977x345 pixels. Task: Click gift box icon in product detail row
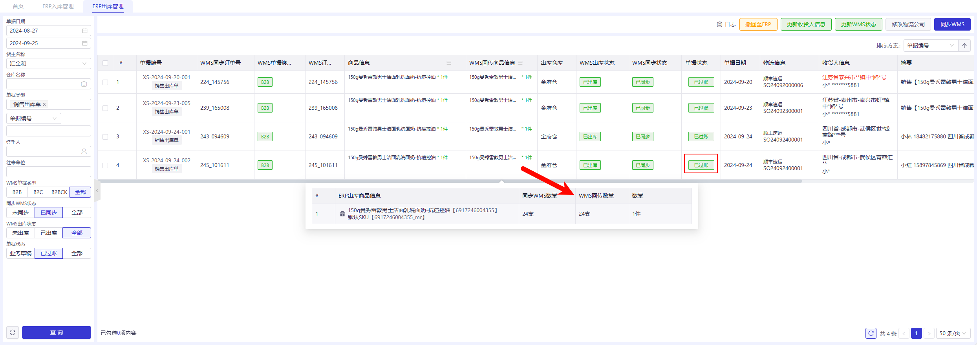pos(342,214)
